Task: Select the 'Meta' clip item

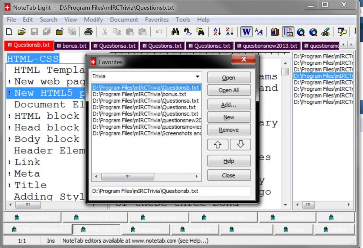Action: tap(27, 174)
